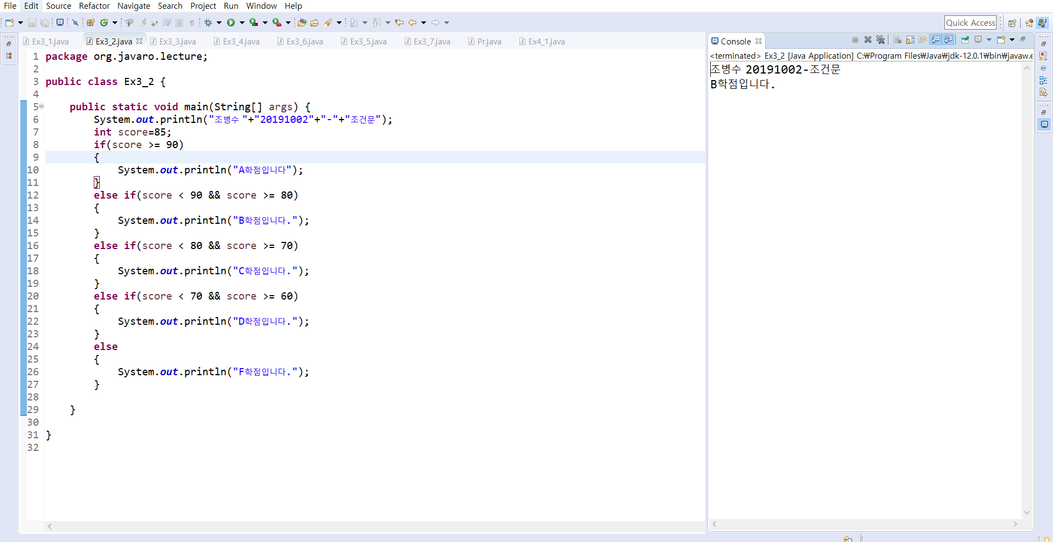This screenshot has height=542, width=1053.
Task: Open the Project menu
Action: click(203, 5)
